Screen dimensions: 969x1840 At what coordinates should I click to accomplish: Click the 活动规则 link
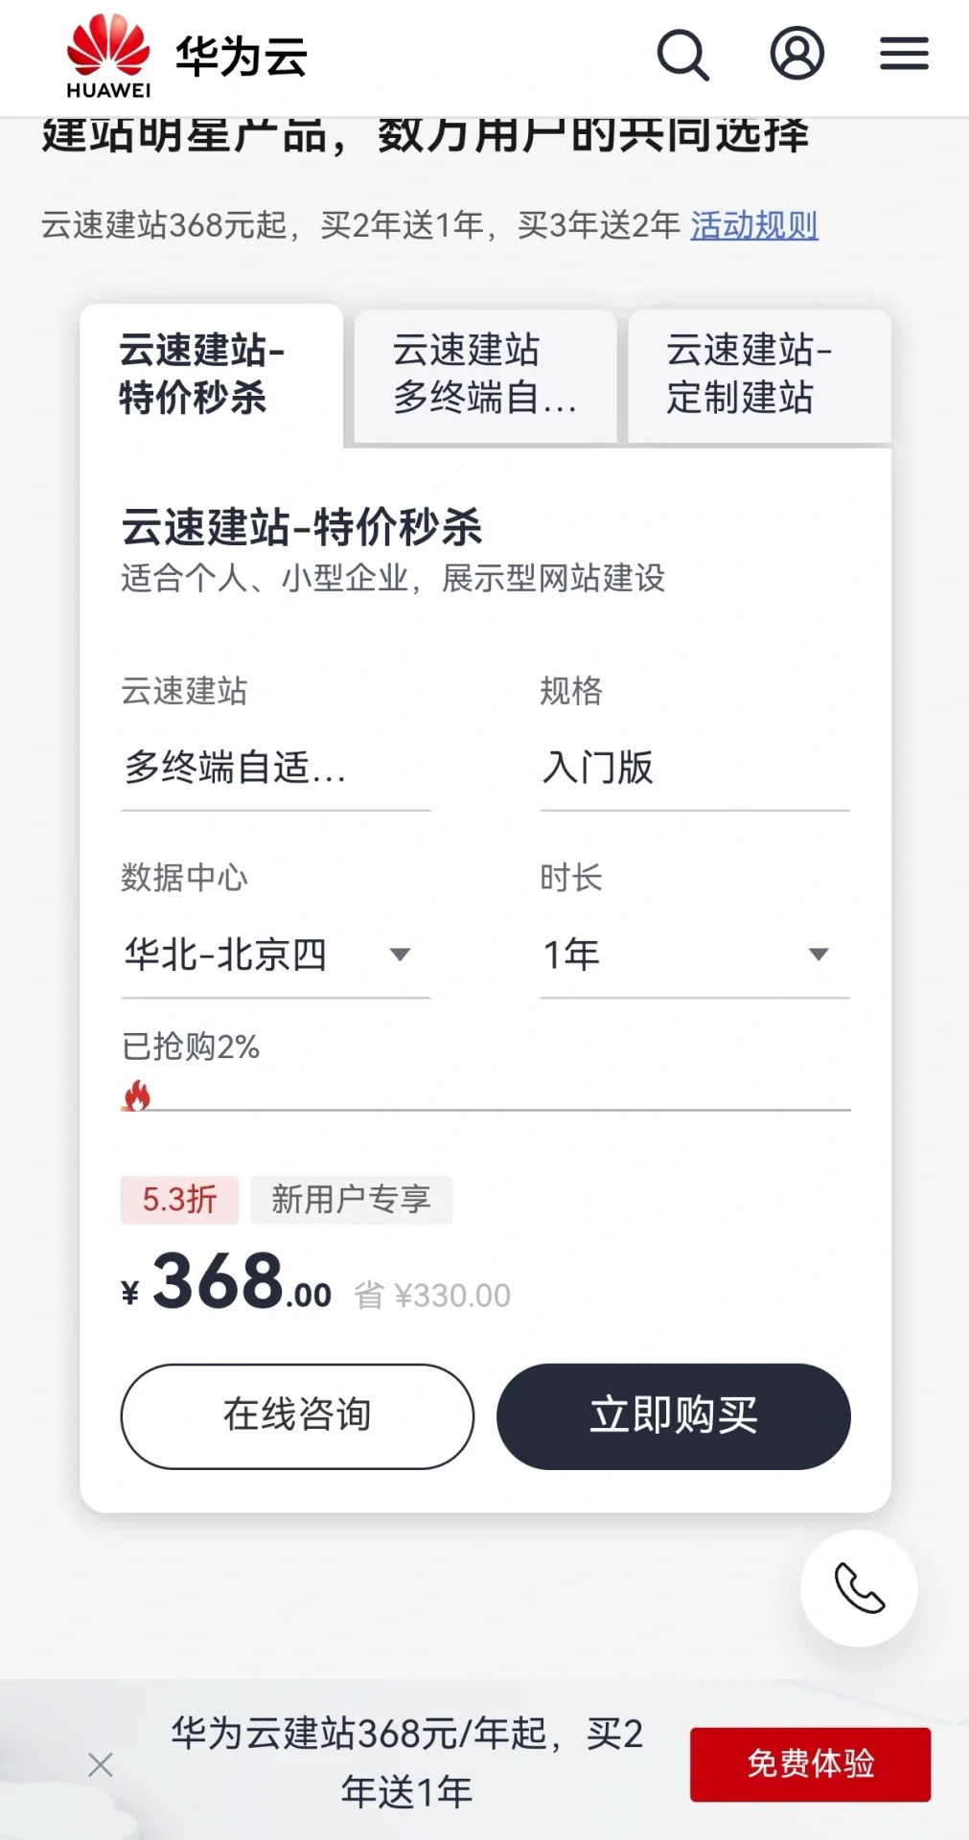[x=753, y=226]
